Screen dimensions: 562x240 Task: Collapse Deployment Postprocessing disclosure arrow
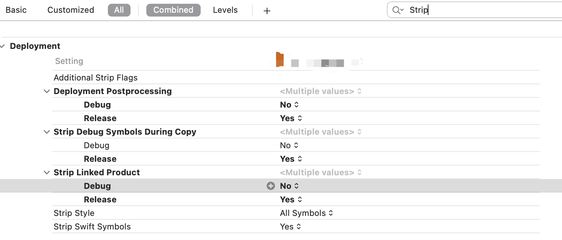point(47,91)
